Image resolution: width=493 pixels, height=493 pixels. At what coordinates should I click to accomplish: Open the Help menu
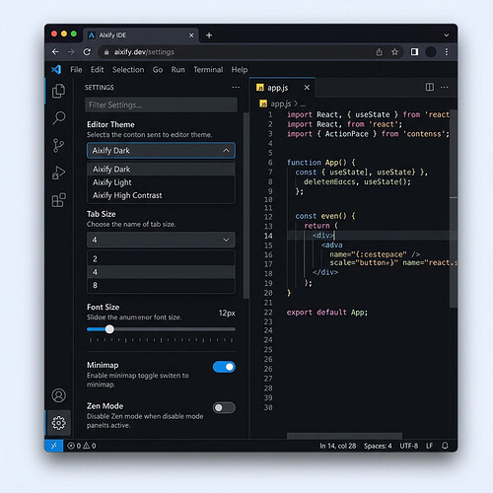(x=240, y=70)
